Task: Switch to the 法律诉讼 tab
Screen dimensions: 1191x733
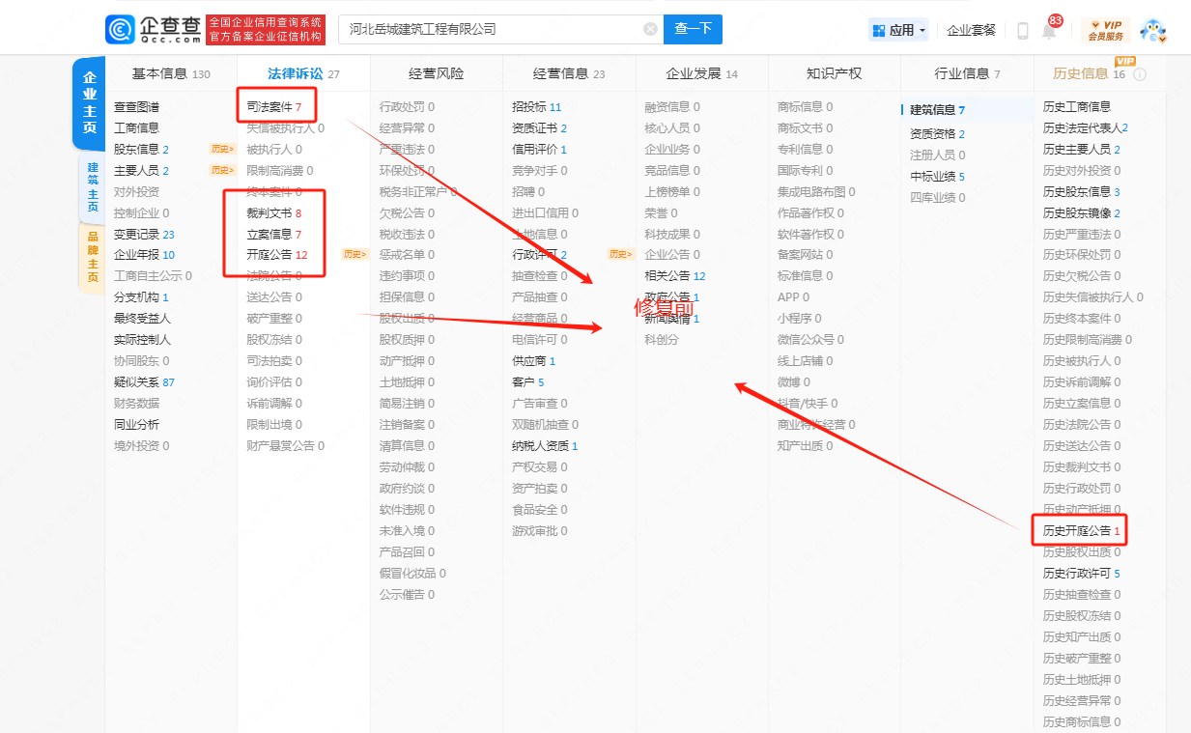Action: [295, 73]
